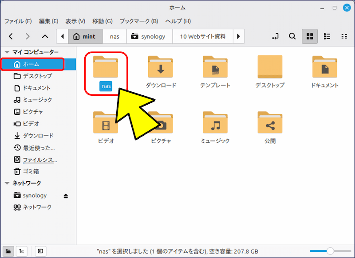
Task: Click the search magnifier icon in toolbar
Action: [x=292, y=36]
